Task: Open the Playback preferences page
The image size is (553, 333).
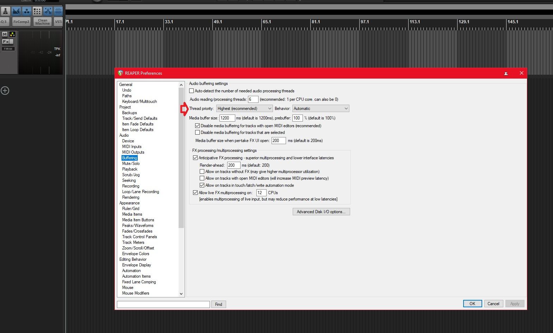Action: pos(130,169)
